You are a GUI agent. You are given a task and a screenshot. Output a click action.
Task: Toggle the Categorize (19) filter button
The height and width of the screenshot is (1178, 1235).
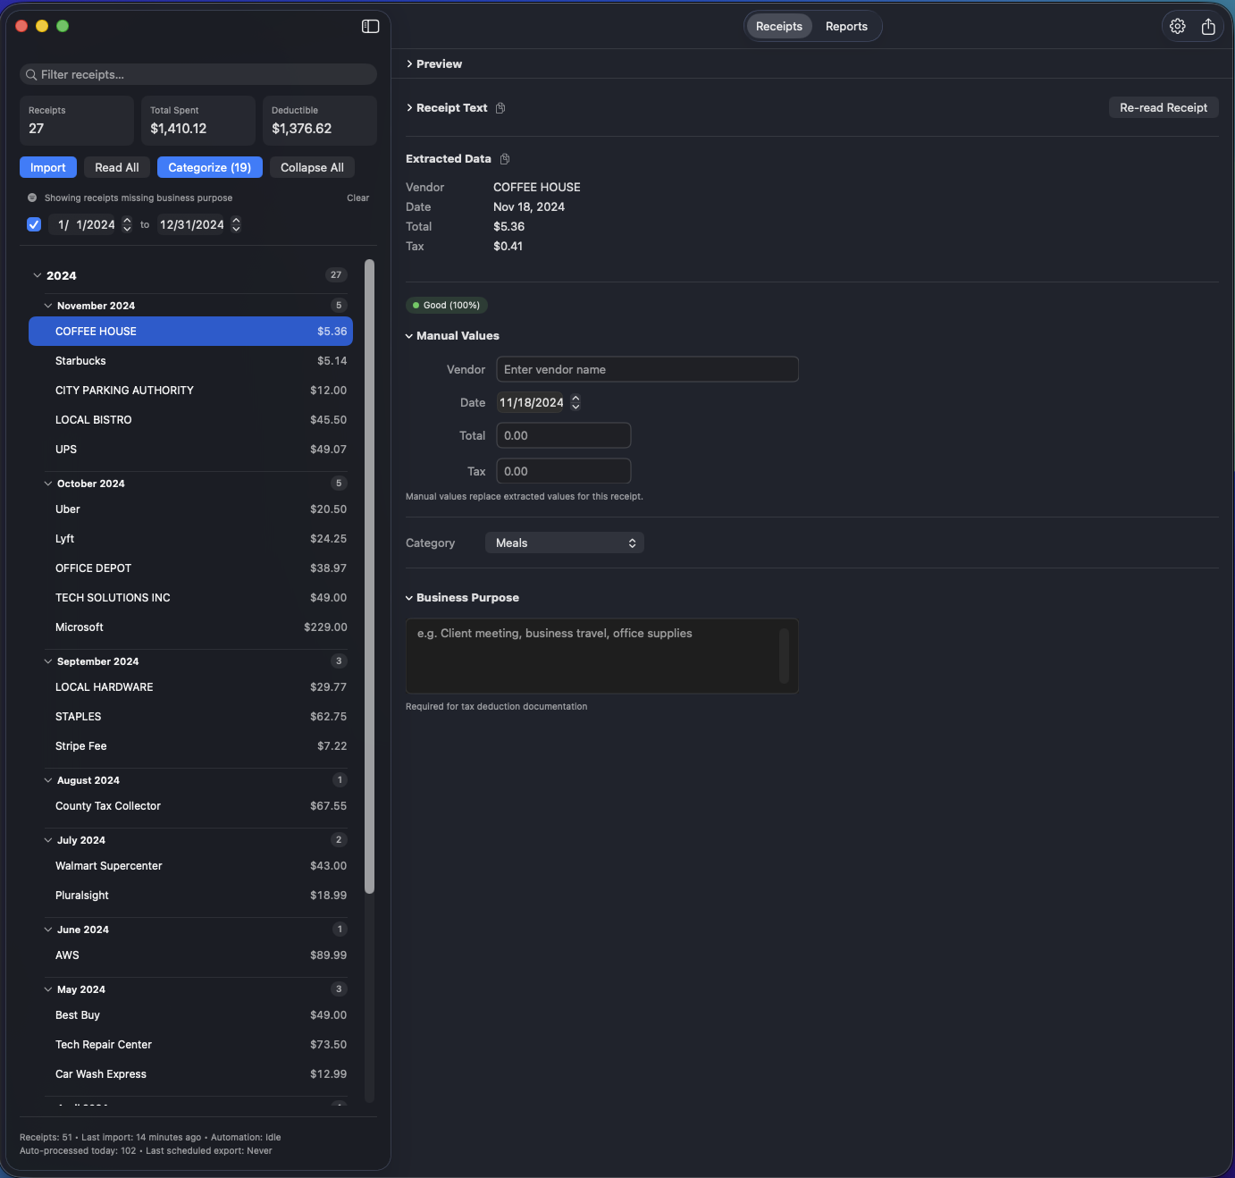click(209, 167)
